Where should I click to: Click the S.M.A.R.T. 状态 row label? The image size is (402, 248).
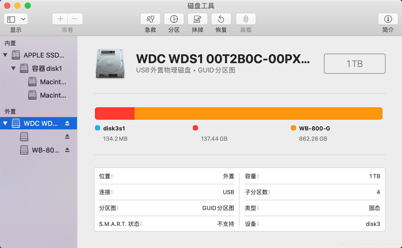coord(120,224)
